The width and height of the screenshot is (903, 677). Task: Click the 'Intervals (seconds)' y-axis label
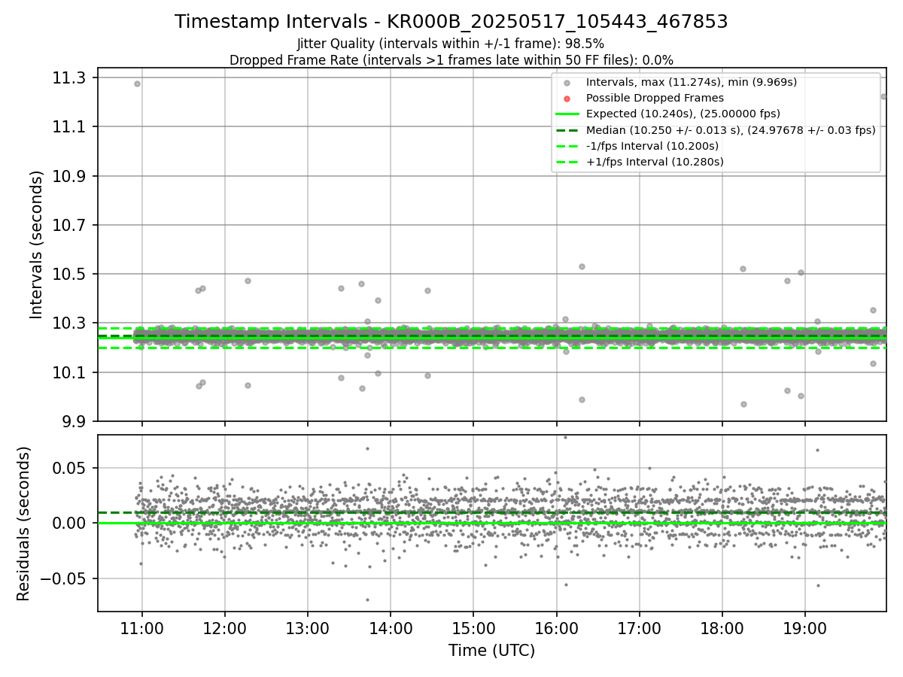[x=36, y=244]
